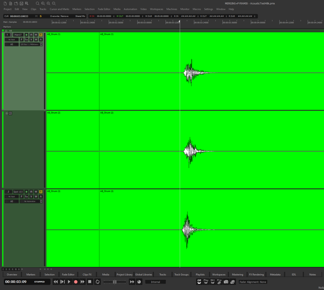Click plus button beside No Automation

[41, 201]
